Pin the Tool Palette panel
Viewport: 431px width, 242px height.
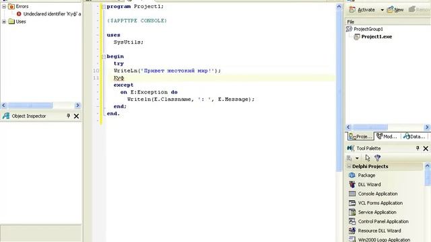click(x=418, y=148)
